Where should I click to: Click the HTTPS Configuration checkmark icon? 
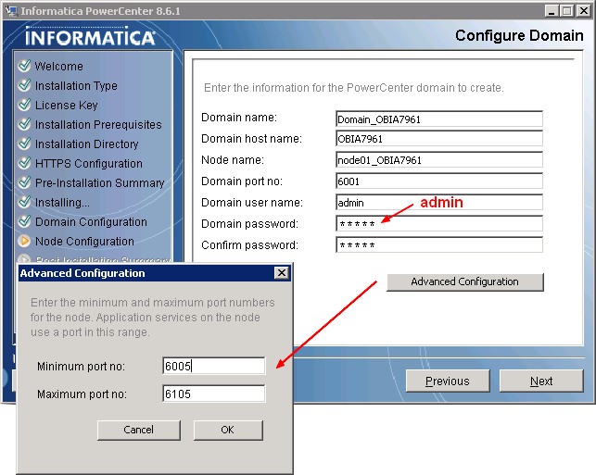(24, 163)
